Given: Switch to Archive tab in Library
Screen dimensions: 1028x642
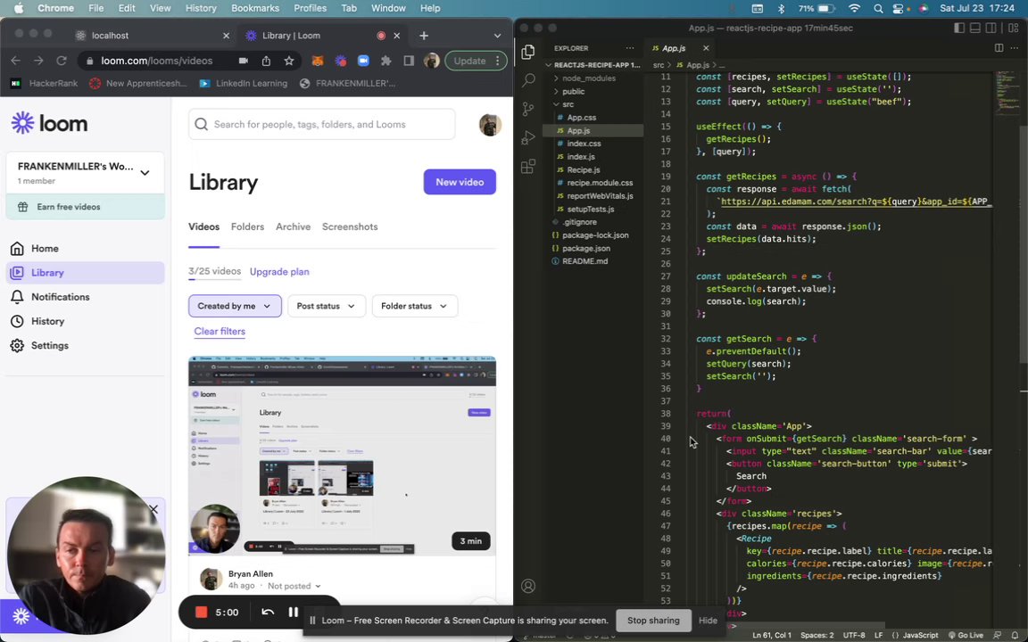Looking at the screenshot, I should pos(293,226).
